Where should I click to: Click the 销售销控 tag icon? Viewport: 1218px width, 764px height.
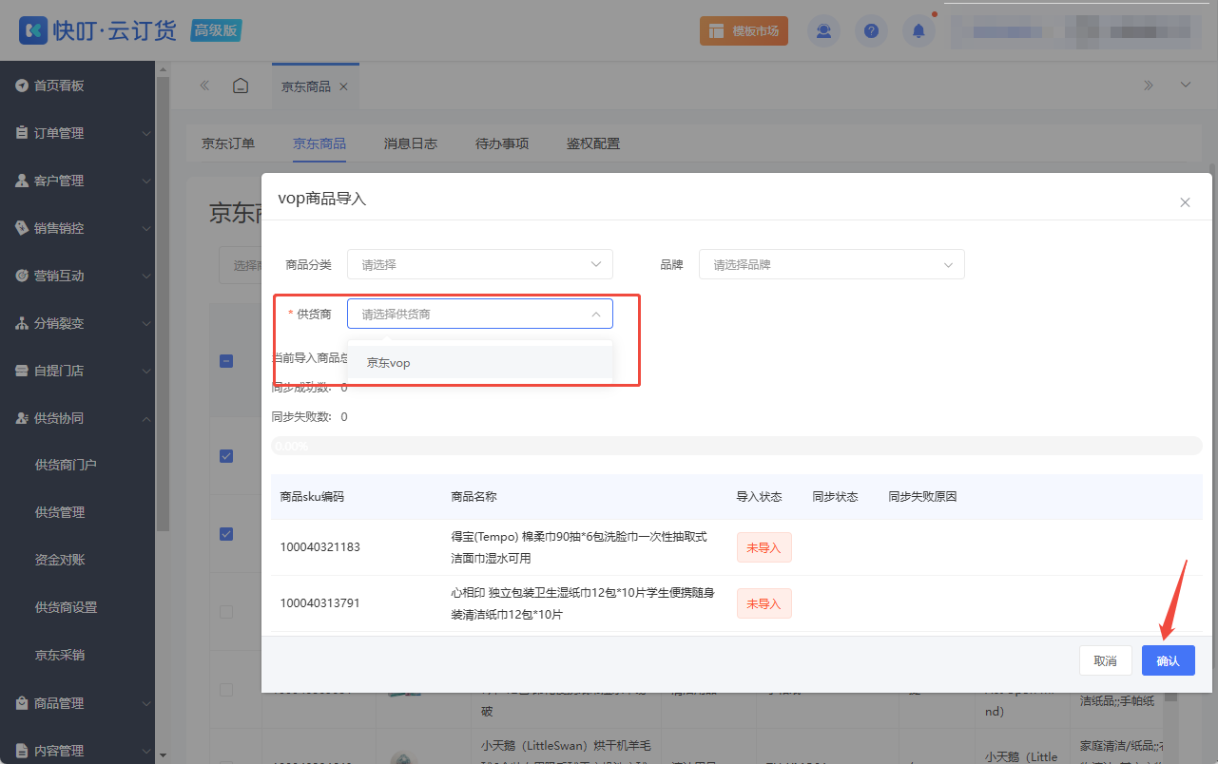pos(22,228)
